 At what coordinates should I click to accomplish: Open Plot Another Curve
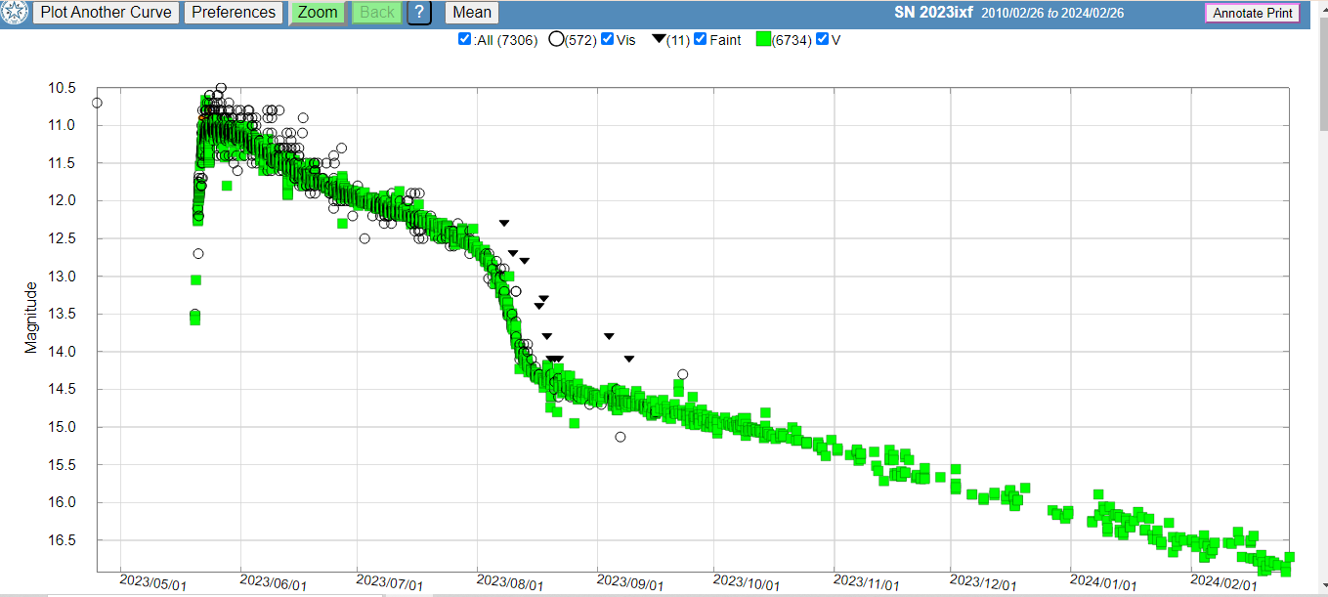pos(106,13)
